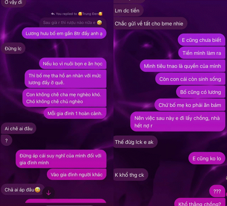Viewport: 227px width, 206px height.
Task: Click the "K khổ thg ck" message
Action: click(130, 175)
